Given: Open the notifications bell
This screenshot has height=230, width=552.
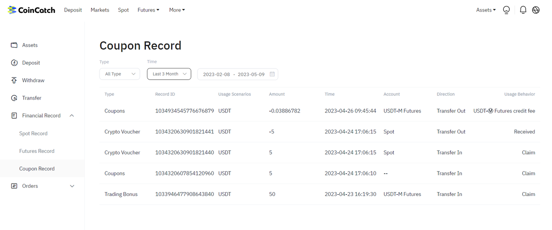Looking at the screenshot, I should 523,10.
